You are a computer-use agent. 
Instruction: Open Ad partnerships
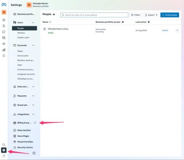pyautogui.click(x=23, y=142)
